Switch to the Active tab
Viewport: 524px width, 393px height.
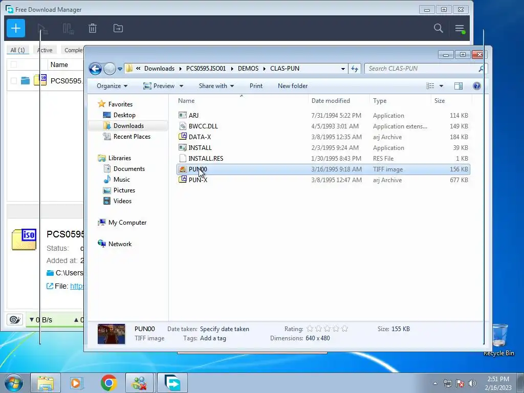coord(45,50)
